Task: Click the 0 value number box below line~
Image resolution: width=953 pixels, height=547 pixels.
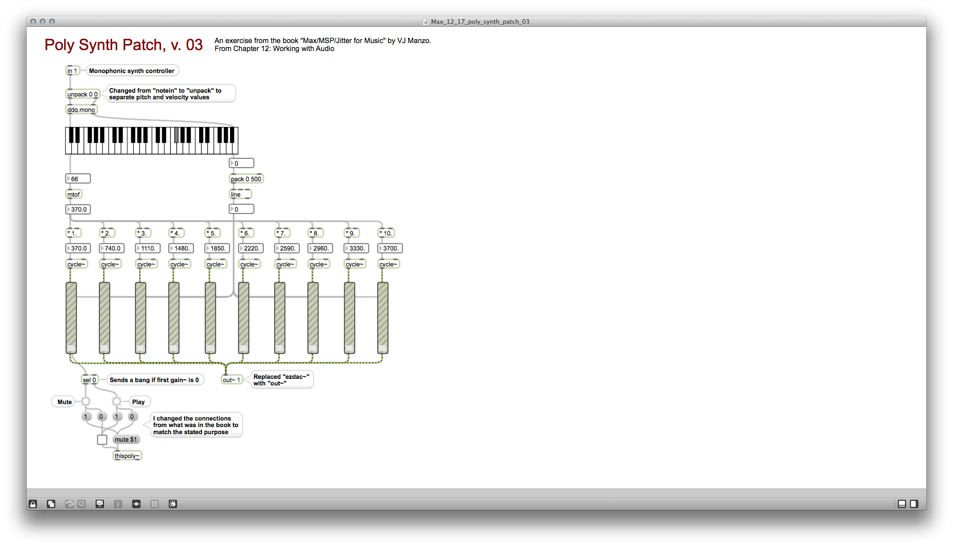Action: (240, 209)
